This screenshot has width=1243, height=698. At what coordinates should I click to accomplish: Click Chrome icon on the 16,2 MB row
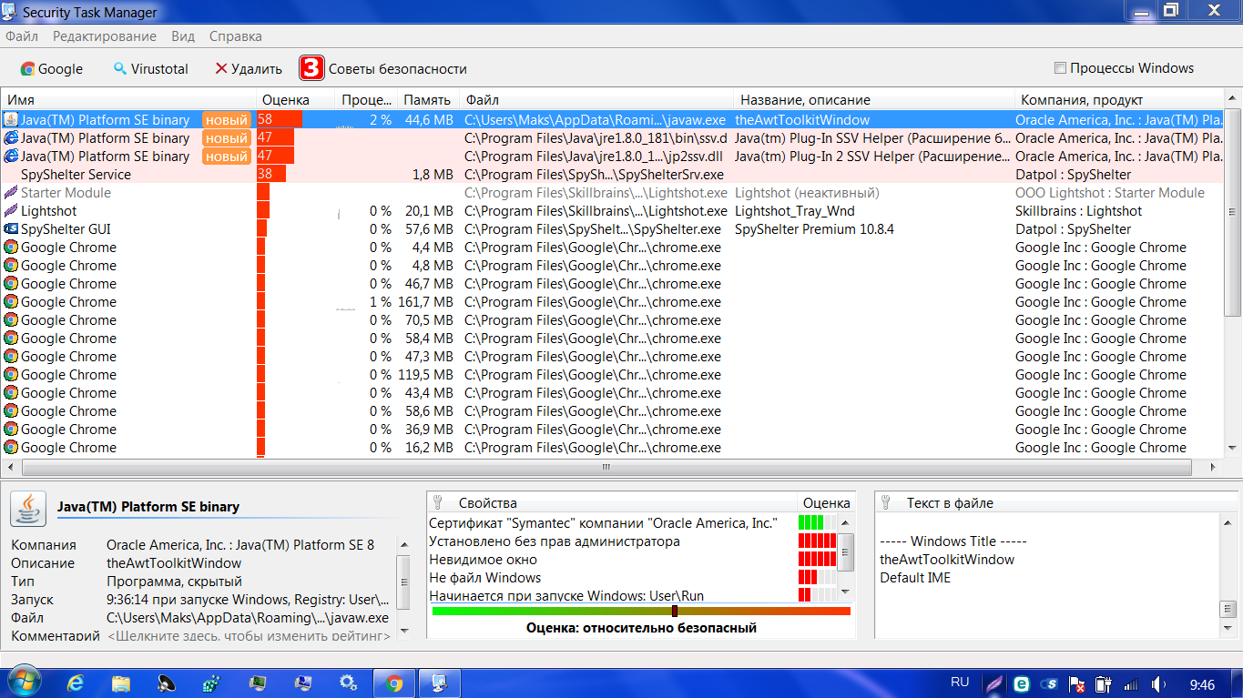coord(11,448)
